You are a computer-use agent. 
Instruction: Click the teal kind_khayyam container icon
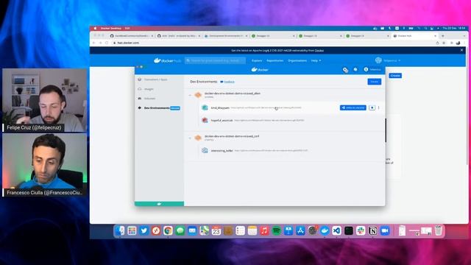tap(205, 107)
